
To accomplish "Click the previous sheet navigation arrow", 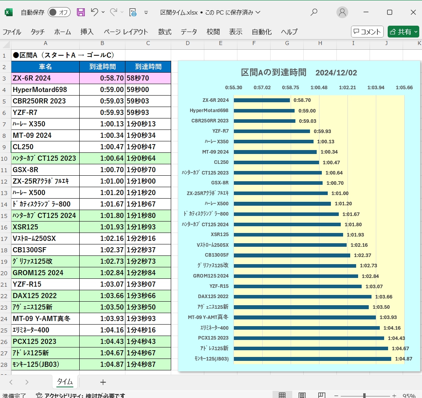I will tap(11, 382).
